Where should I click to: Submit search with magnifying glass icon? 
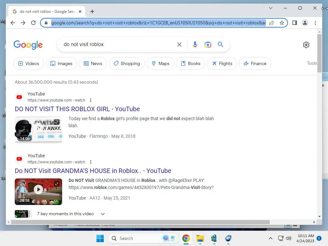point(220,44)
